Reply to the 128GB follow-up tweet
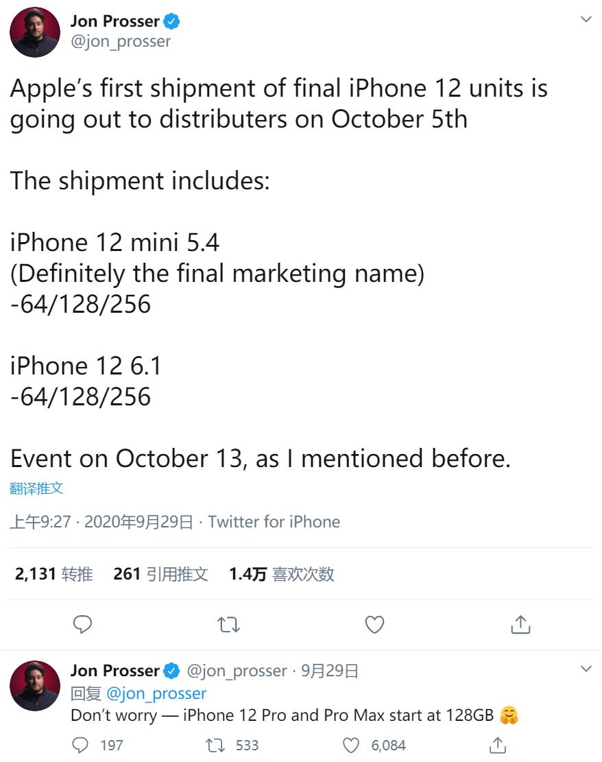602x762 pixels. click(82, 745)
